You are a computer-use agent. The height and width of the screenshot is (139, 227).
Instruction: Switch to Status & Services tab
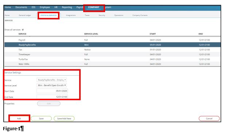click(x=49, y=15)
